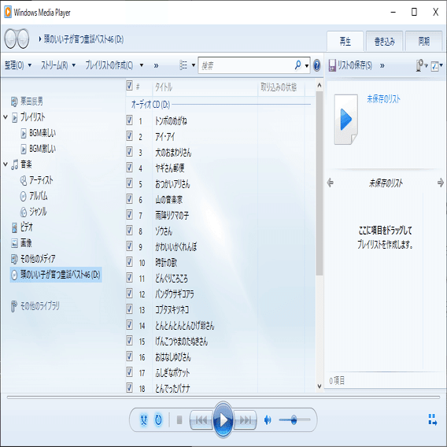The height and width of the screenshot is (447, 447).
Task: Click the 取り込みの状態 column header
Action: [282, 87]
